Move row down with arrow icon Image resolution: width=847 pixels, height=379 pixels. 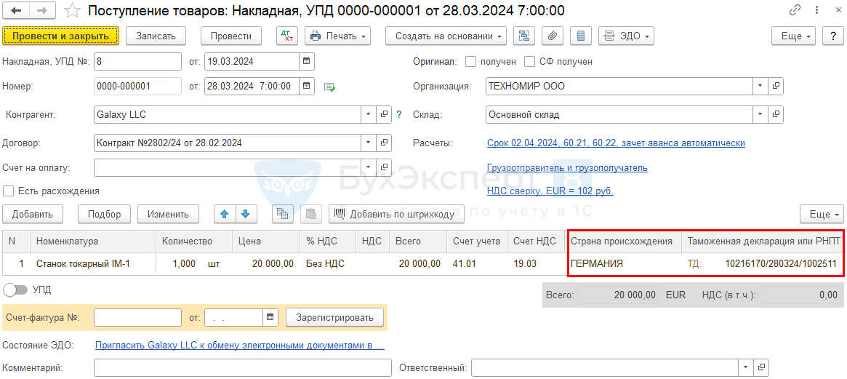point(246,214)
